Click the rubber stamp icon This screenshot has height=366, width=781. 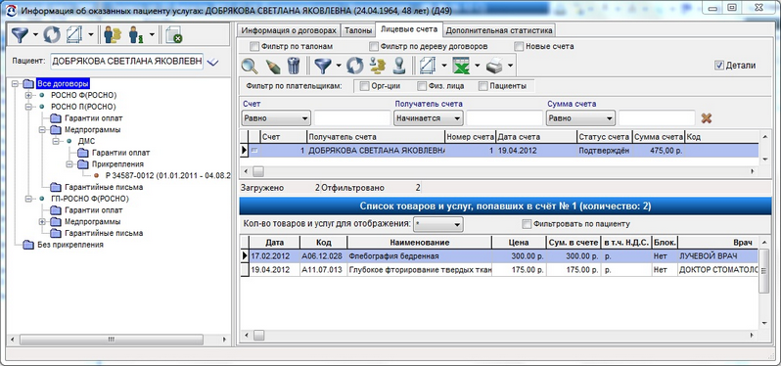pyautogui.click(x=399, y=66)
